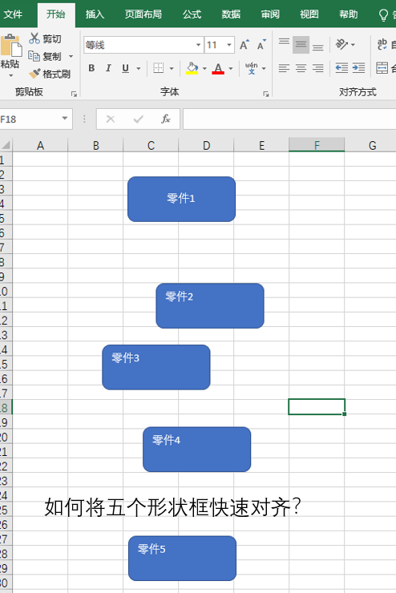Switch to Page Layout (页面布局) tab
The image size is (396, 593).
143,14
